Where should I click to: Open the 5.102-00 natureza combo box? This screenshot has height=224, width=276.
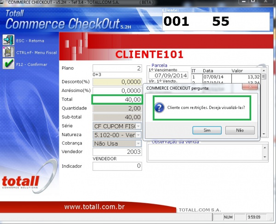(117, 135)
